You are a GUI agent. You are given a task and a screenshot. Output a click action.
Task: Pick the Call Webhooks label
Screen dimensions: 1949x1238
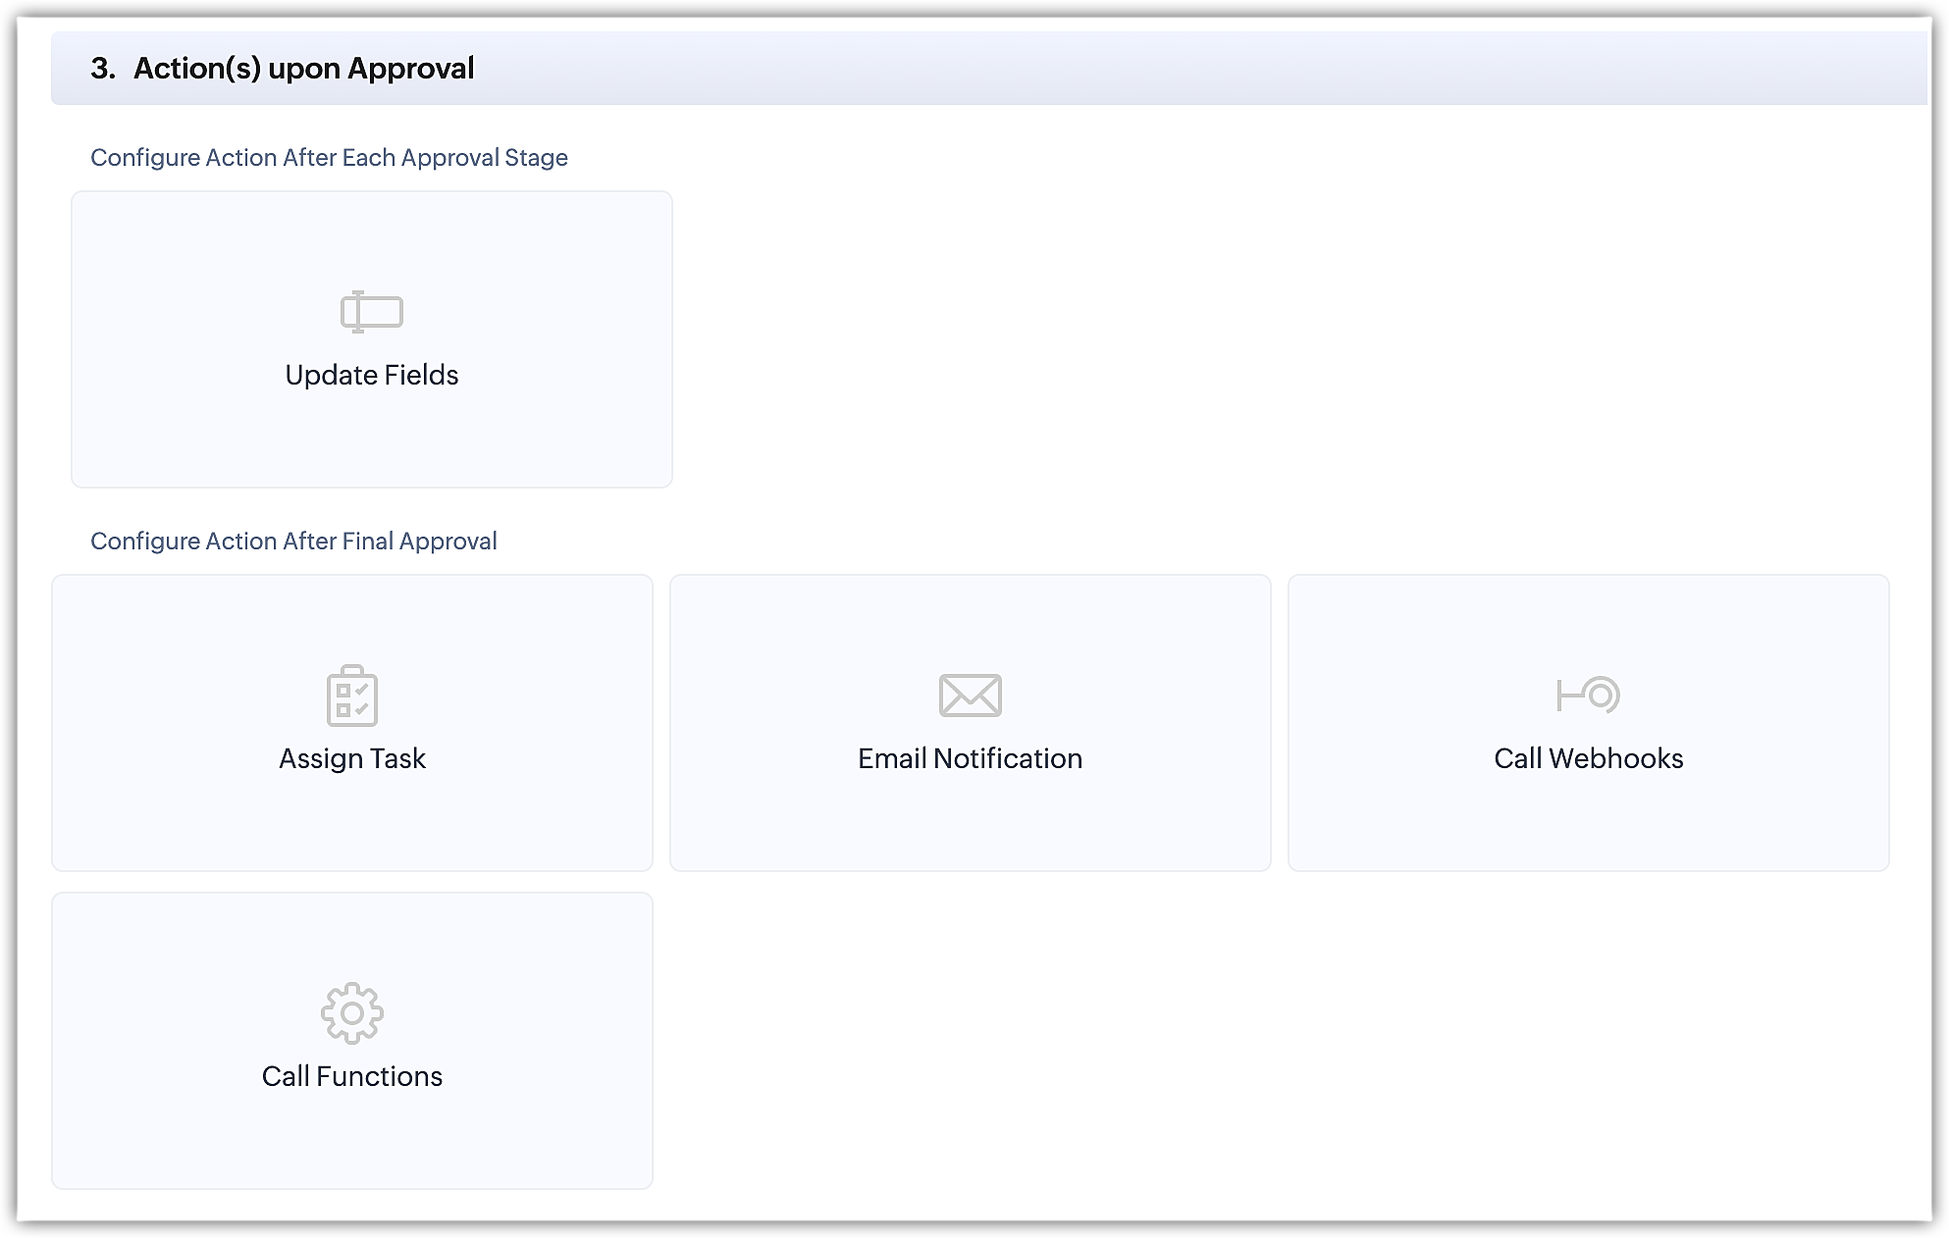click(x=1588, y=758)
